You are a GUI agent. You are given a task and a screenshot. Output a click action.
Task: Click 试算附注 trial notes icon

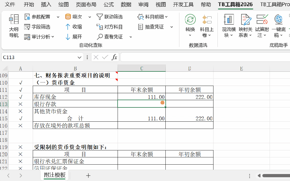coord(262,19)
